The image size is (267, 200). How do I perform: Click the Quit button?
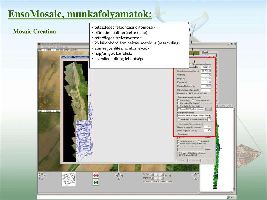tap(207, 160)
